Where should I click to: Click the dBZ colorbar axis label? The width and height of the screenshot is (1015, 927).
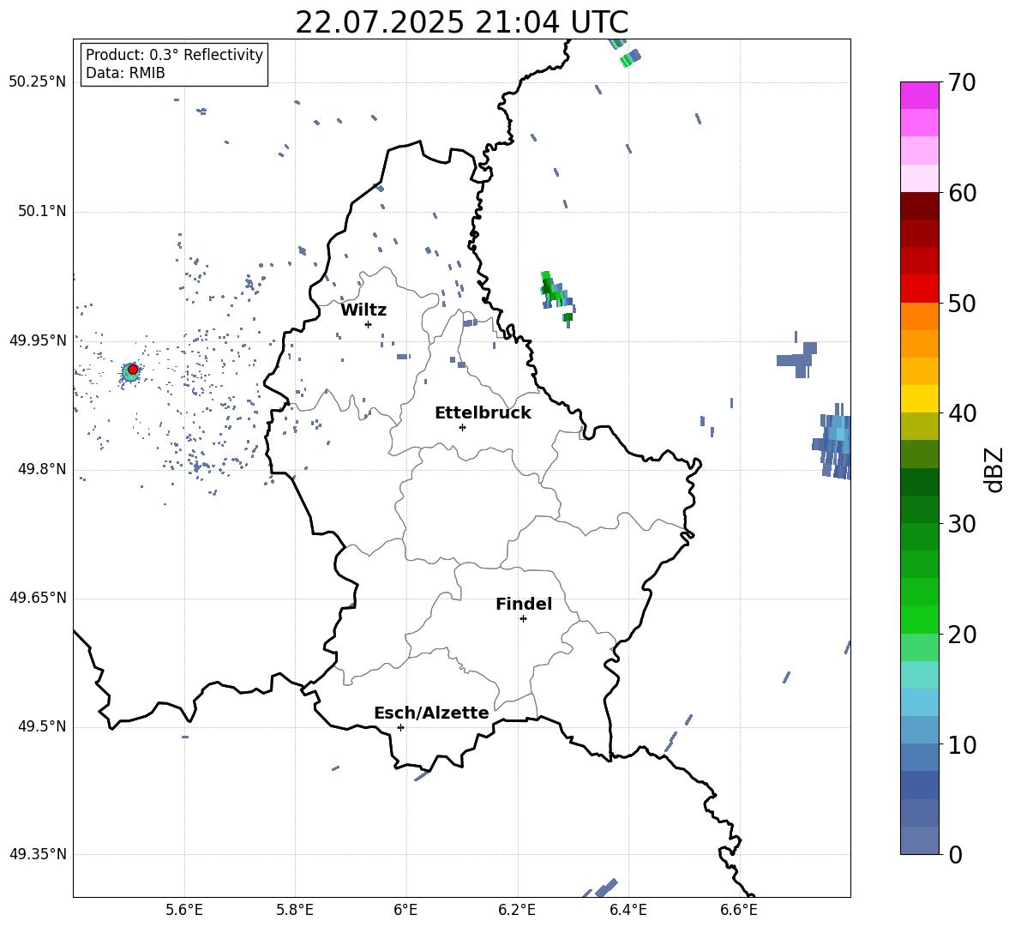pos(995,469)
